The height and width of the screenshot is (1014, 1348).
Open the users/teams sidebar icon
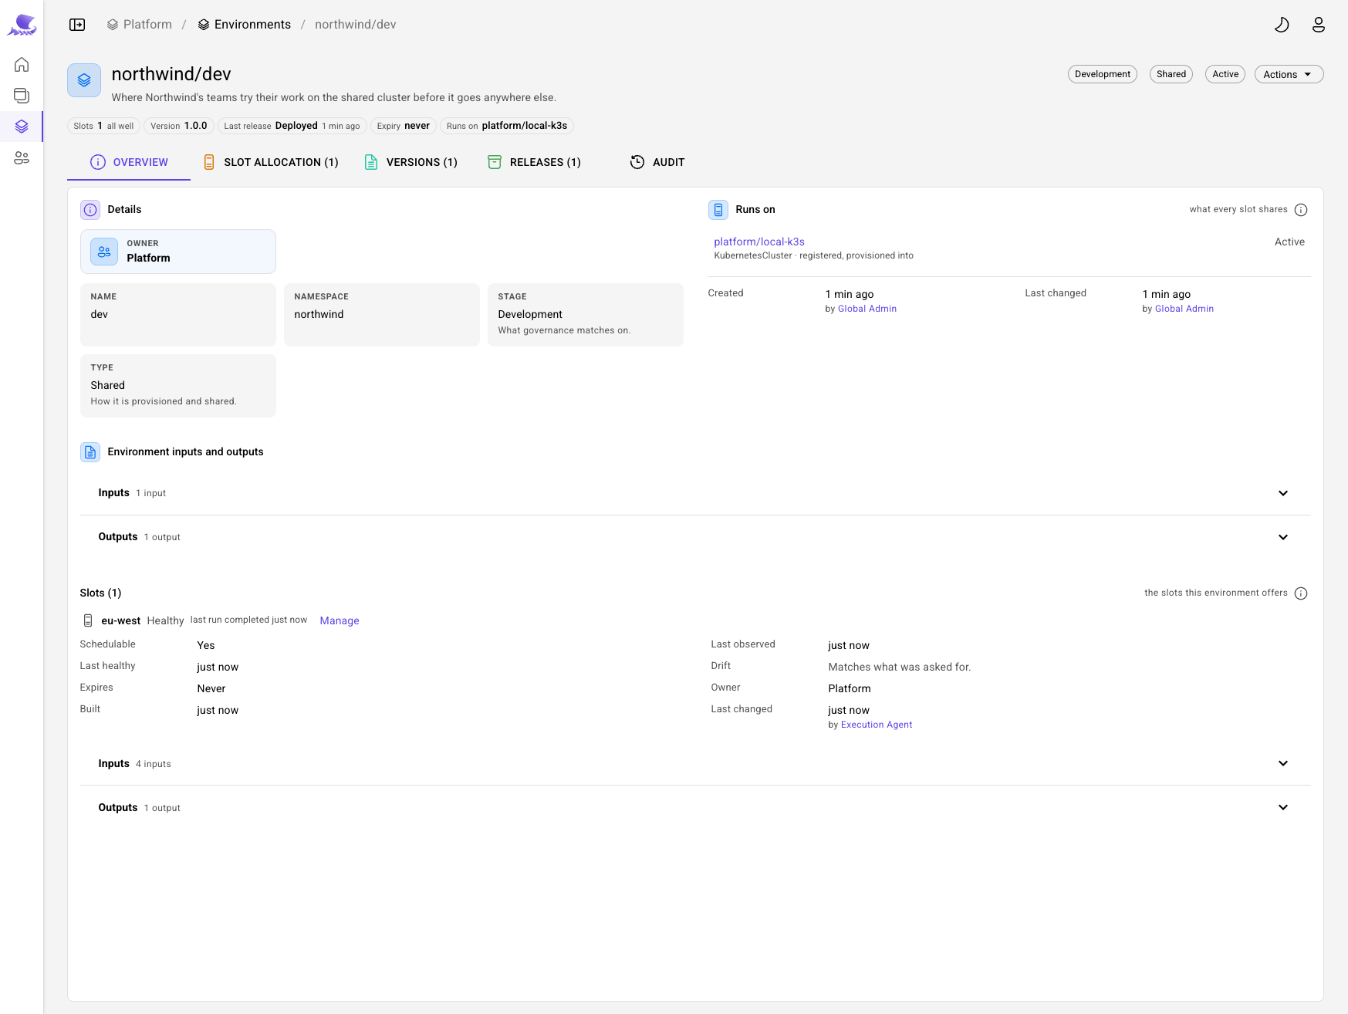22,157
